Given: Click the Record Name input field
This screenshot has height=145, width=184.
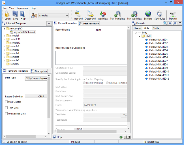Looking at the screenshot, I should [x=111, y=30].
